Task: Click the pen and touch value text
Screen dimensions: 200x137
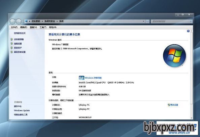Action: [x=94, y=95]
